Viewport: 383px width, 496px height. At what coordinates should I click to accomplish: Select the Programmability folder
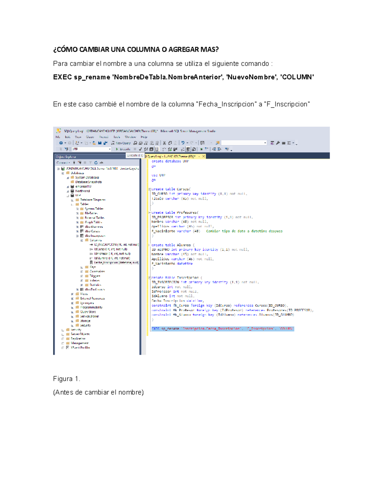click(x=91, y=307)
